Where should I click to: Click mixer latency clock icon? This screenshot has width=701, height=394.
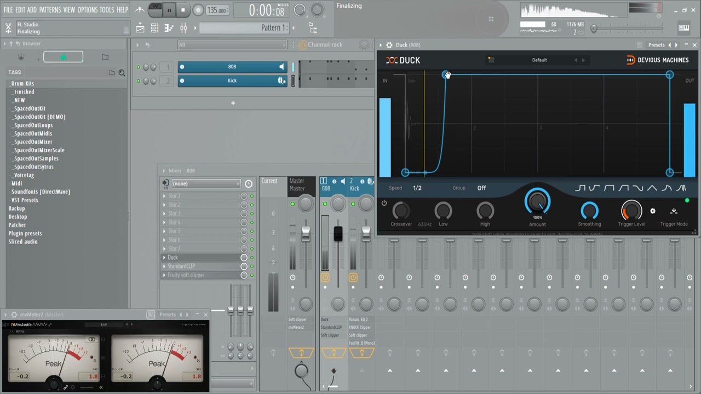click(249, 184)
